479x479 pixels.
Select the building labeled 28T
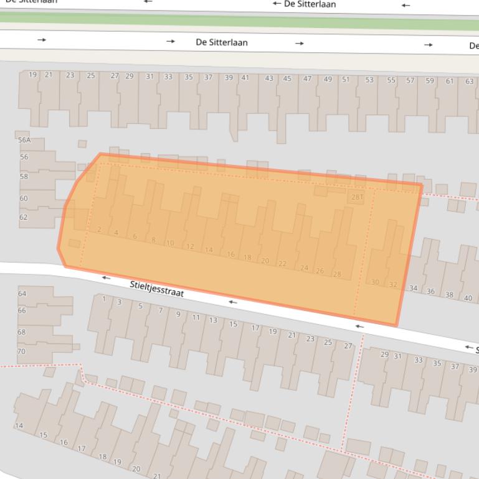click(x=357, y=197)
